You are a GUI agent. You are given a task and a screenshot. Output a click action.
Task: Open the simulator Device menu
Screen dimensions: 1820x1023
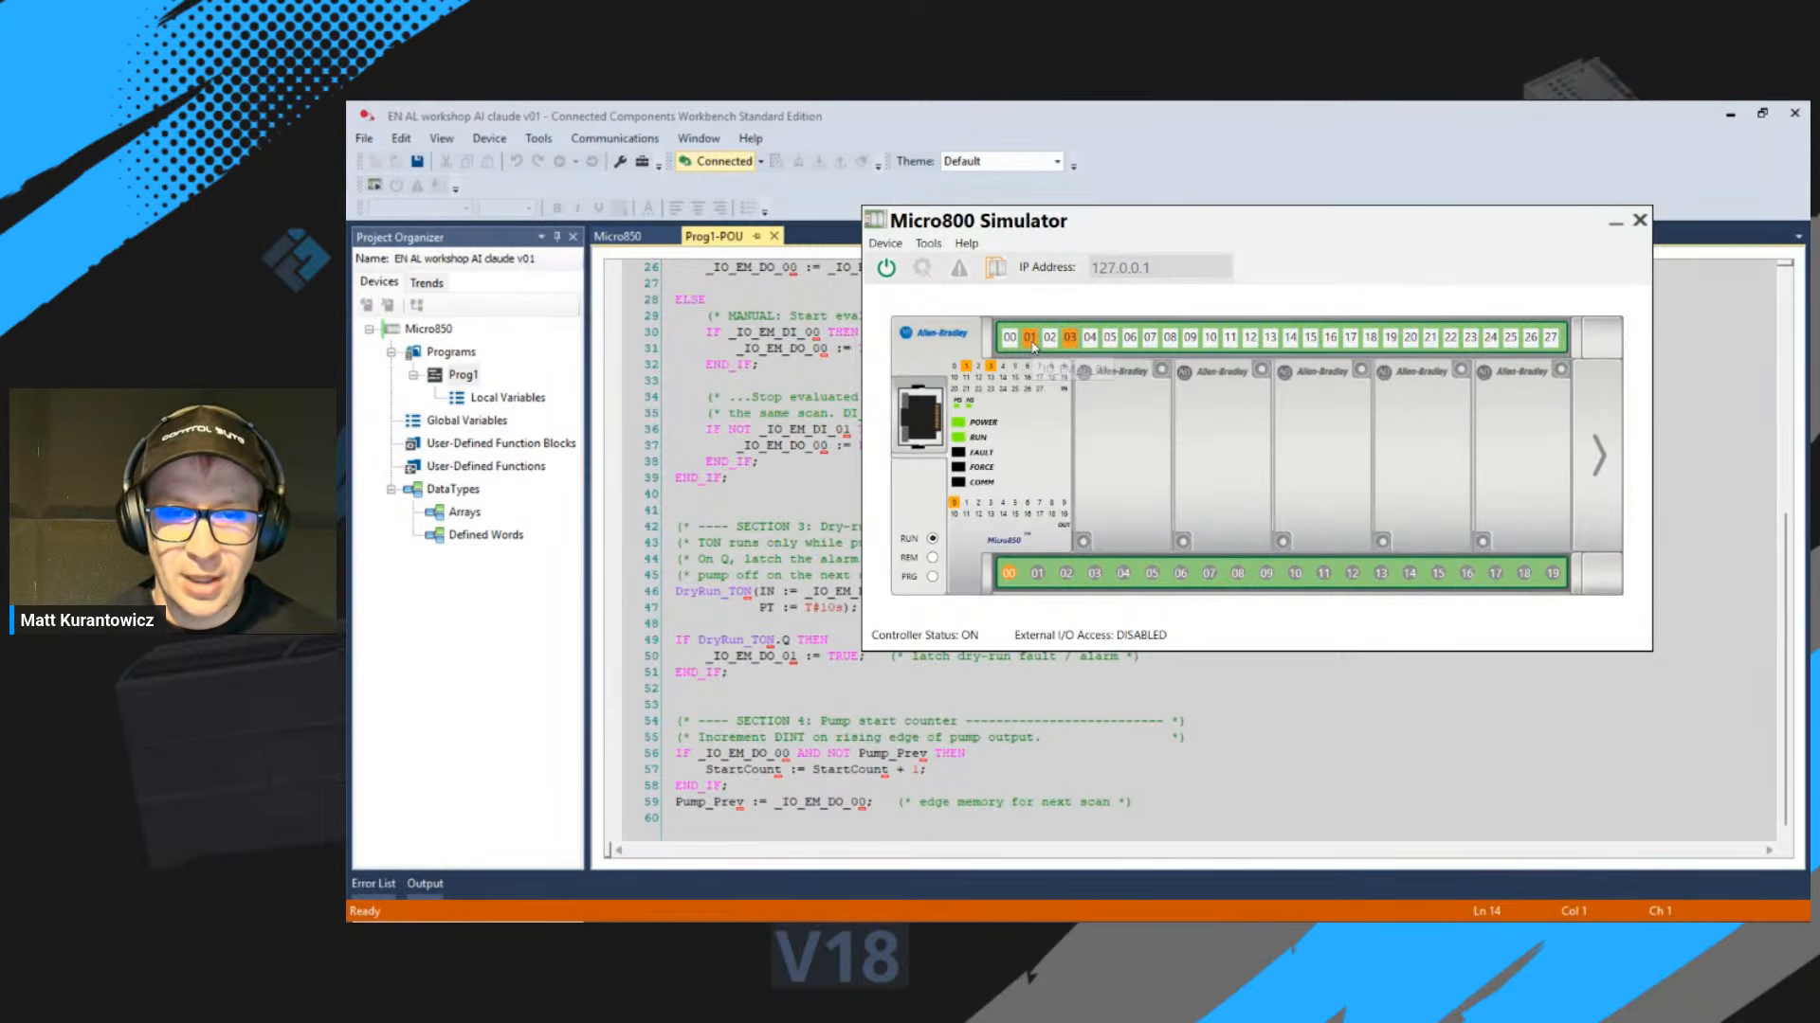pyautogui.click(x=885, y=243)
